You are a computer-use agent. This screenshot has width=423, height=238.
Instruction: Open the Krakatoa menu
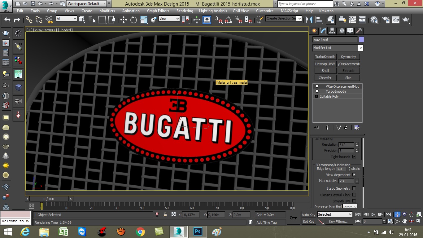point(326,11)
